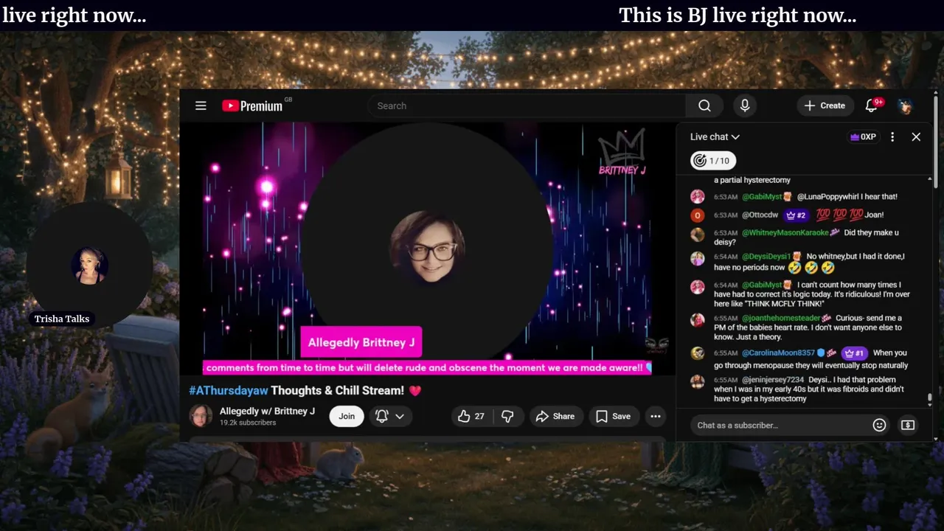Click @jeninjersey7234 username in chat
Image resolution: width=944 pixels, height=531 pixels.
tap(773, 380)
